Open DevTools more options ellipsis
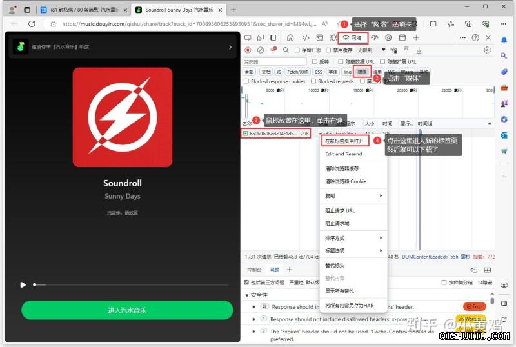Screen dimensions: 516x347 coord(462,38)
